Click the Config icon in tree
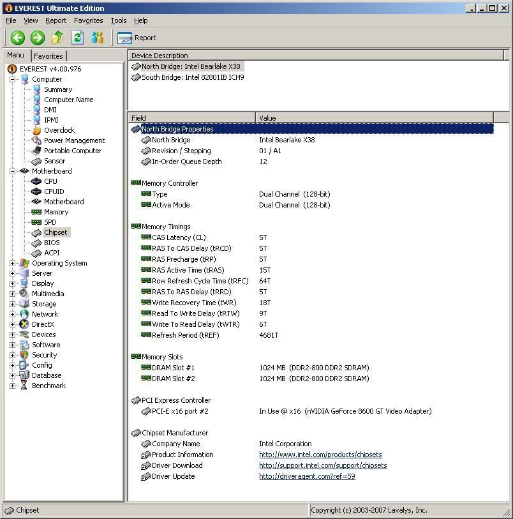 [x=24, y=365]
